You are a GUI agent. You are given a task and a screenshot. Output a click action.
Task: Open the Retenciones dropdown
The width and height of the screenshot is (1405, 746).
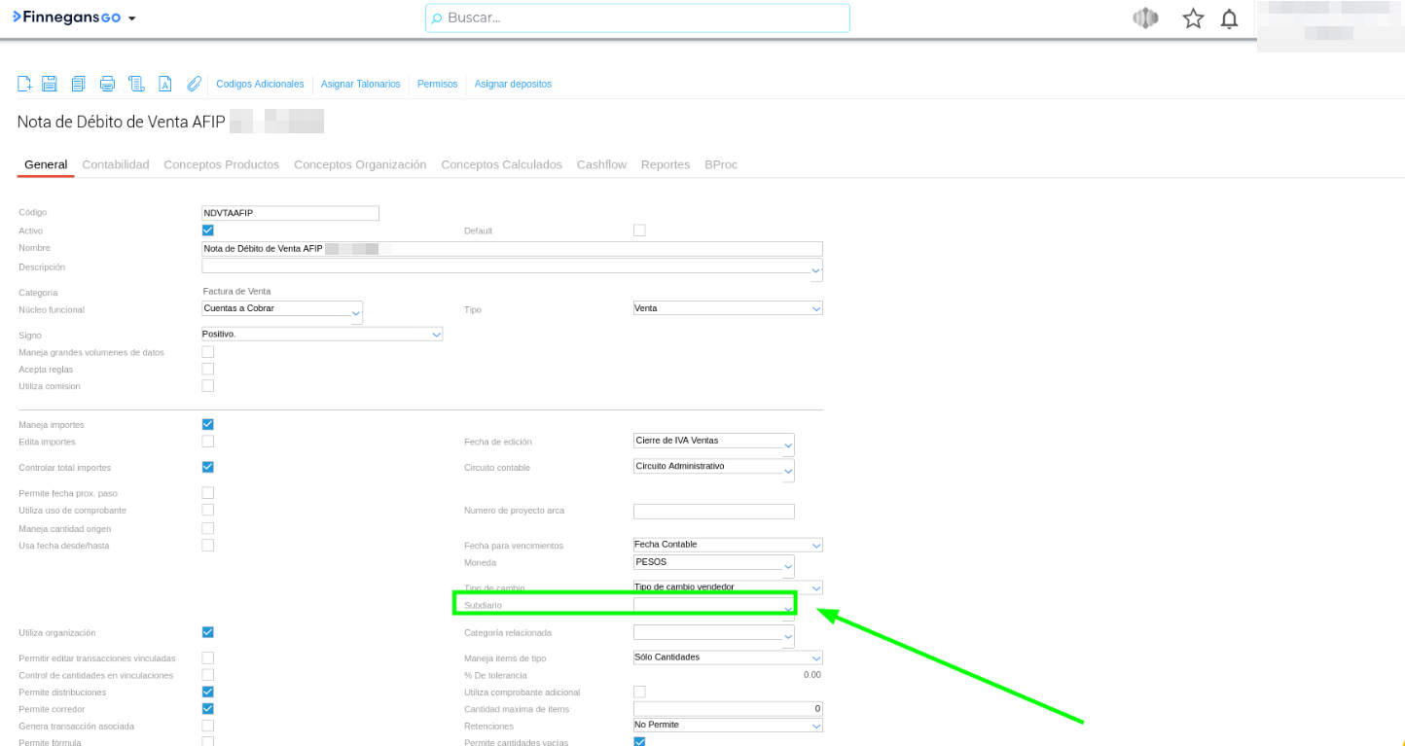click(727, 725)
